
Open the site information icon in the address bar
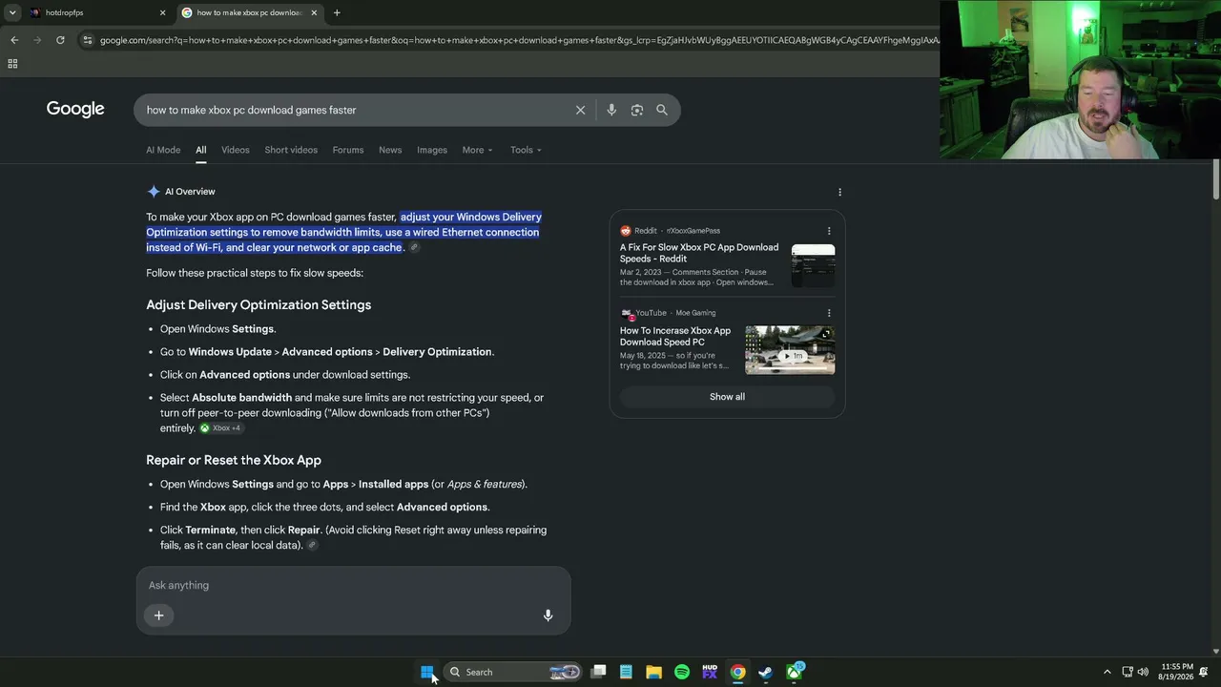pos(88,40)
